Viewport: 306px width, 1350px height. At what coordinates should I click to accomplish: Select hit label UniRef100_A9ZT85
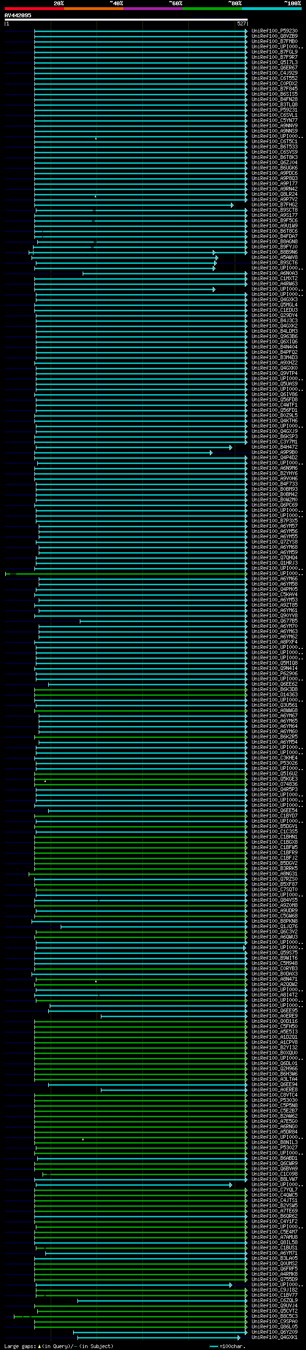point(274,605)
